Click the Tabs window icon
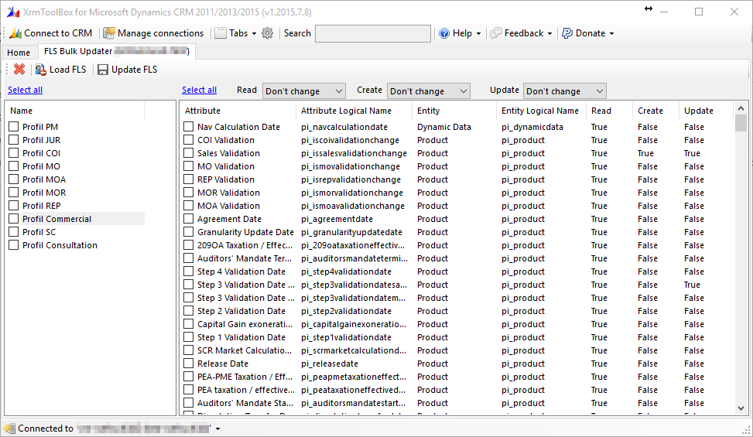This screenshot has width=753, height=437. (x=221, y=33)
